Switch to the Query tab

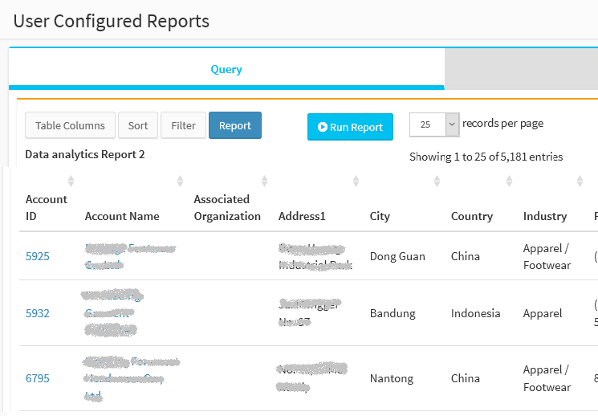click(x=226, y=69)
